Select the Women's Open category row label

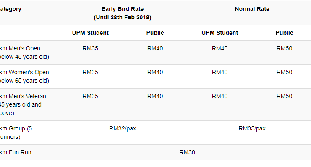click(x=24, y=76)
